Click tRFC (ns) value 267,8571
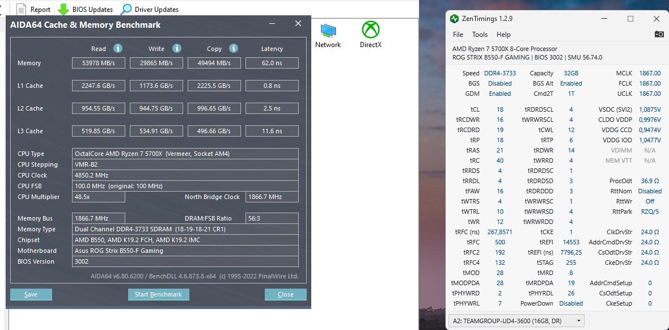The height and width of the screenshot is (330, 669). pyautogui.click(x=499, y=232)
